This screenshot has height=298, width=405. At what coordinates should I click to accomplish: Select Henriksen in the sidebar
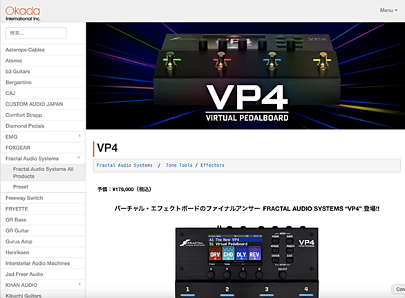coord(17,252)
